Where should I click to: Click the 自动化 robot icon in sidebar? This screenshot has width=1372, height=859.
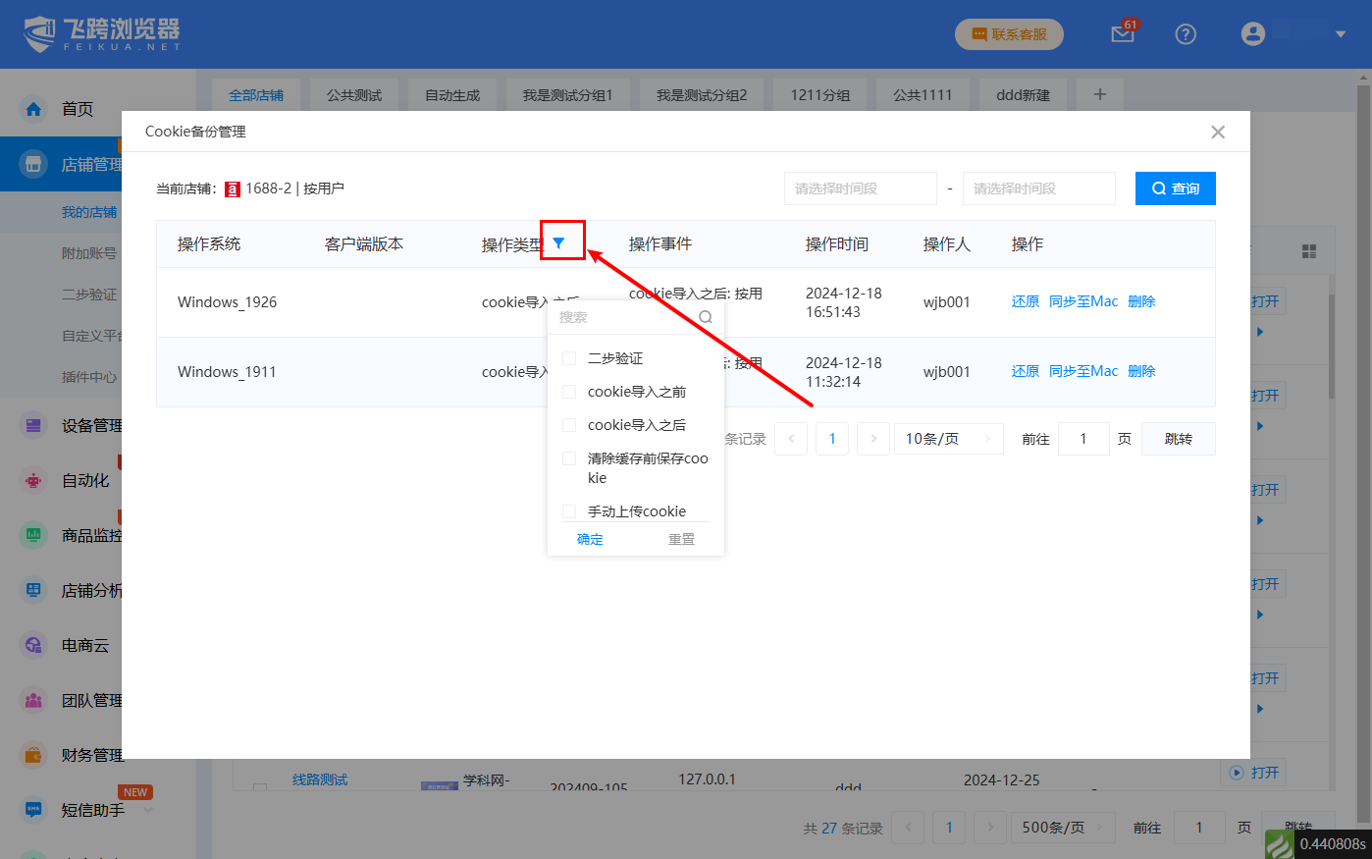click(34, 480)
